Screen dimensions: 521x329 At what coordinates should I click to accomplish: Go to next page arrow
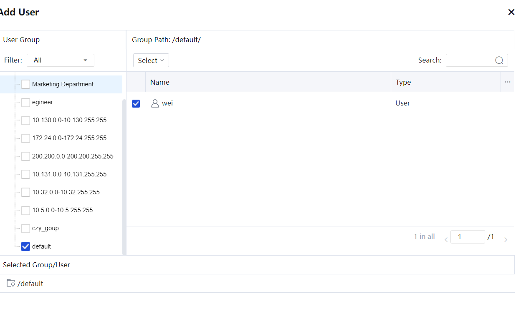click(x=506, y=240)
